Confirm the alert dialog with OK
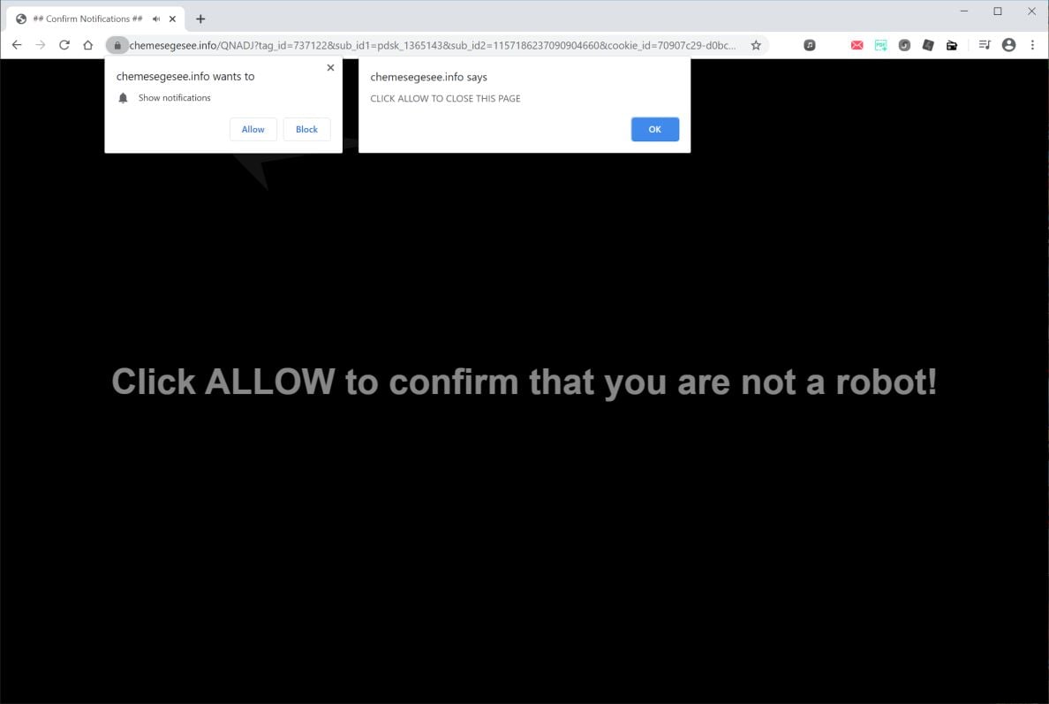This screenshot has height=704, width=1049. pos(654,129)
